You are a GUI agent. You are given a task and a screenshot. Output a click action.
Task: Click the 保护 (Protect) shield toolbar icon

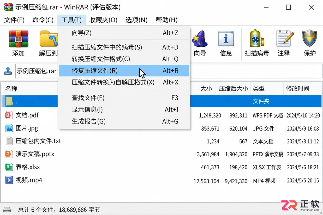point(310,39)
